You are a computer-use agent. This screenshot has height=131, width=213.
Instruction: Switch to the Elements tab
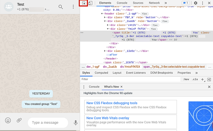(105, 3)
